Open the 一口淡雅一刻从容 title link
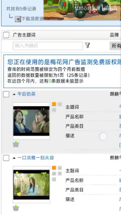This screenshot has height=215, width=121. [x=36, y=158]
